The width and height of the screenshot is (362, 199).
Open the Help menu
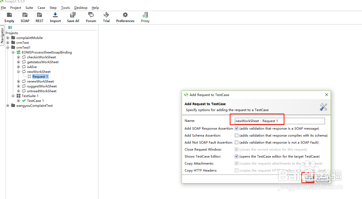click(x=95, y=8)
